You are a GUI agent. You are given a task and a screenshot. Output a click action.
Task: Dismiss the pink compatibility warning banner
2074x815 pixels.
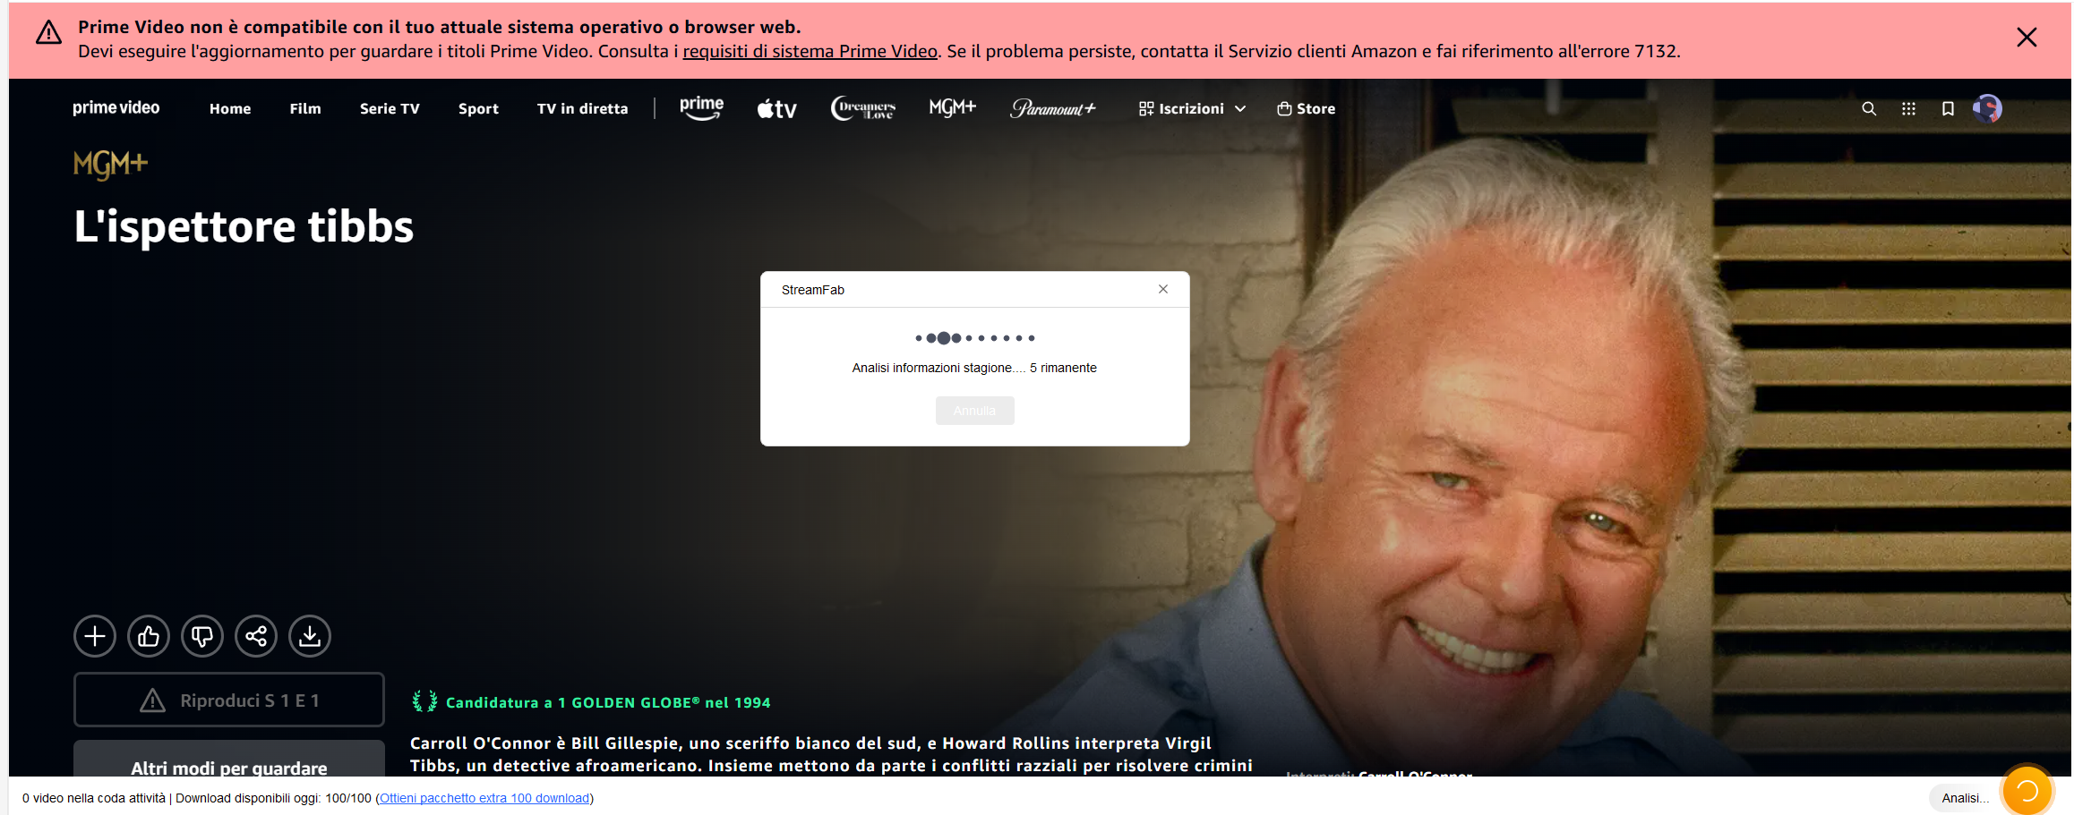click(x=2027, y=37)
